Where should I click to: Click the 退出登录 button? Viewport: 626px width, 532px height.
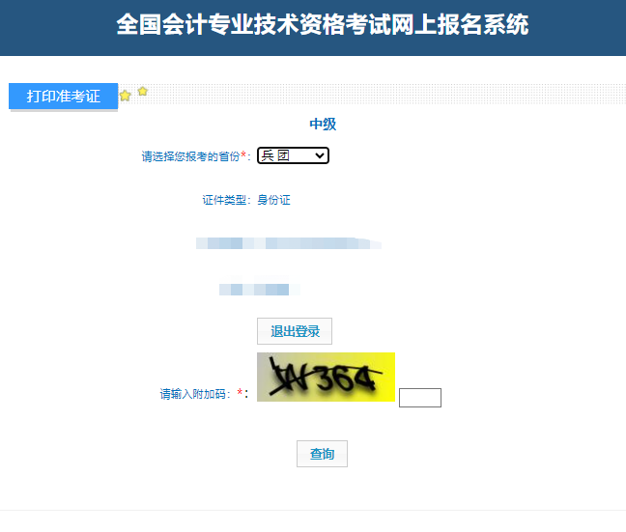point(295,331)
